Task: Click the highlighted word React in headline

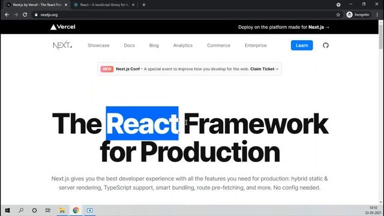Action: (142, 123)
